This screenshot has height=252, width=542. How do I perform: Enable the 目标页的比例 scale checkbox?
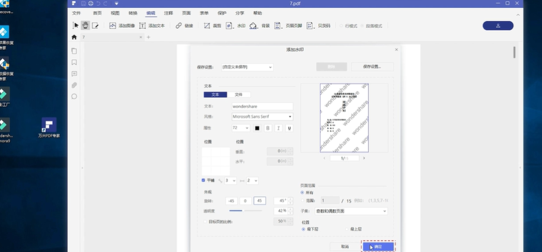205,222
